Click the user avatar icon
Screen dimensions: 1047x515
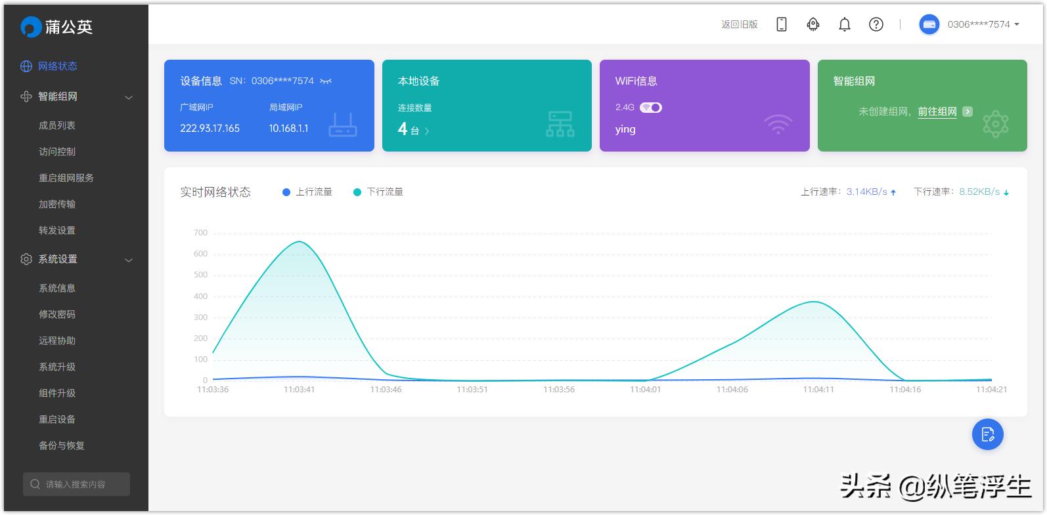(929, 24)
